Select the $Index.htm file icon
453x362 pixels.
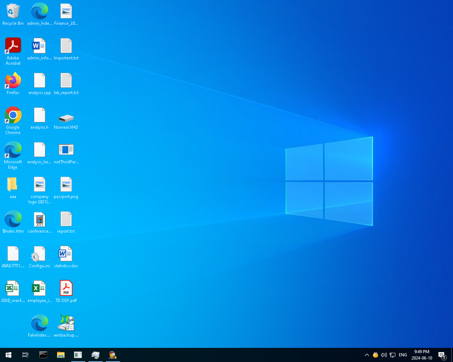tap(13, 222)
